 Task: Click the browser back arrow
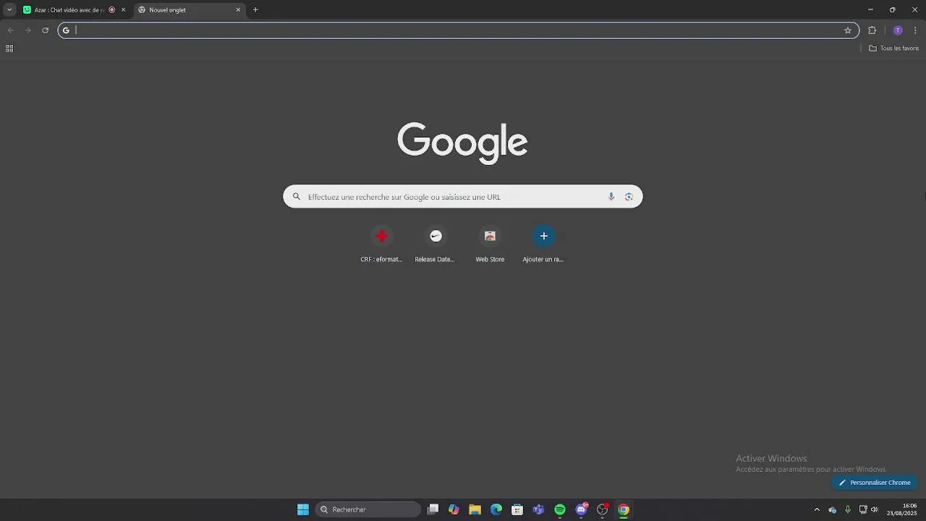10,30
